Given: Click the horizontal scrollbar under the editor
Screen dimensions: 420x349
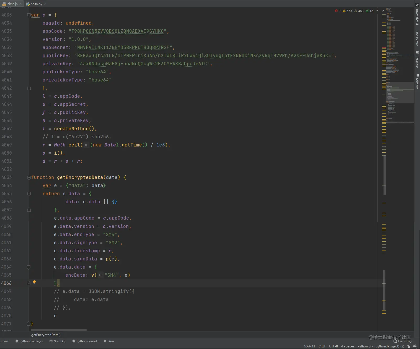Looking at the screenshot, I should point(59,330).
